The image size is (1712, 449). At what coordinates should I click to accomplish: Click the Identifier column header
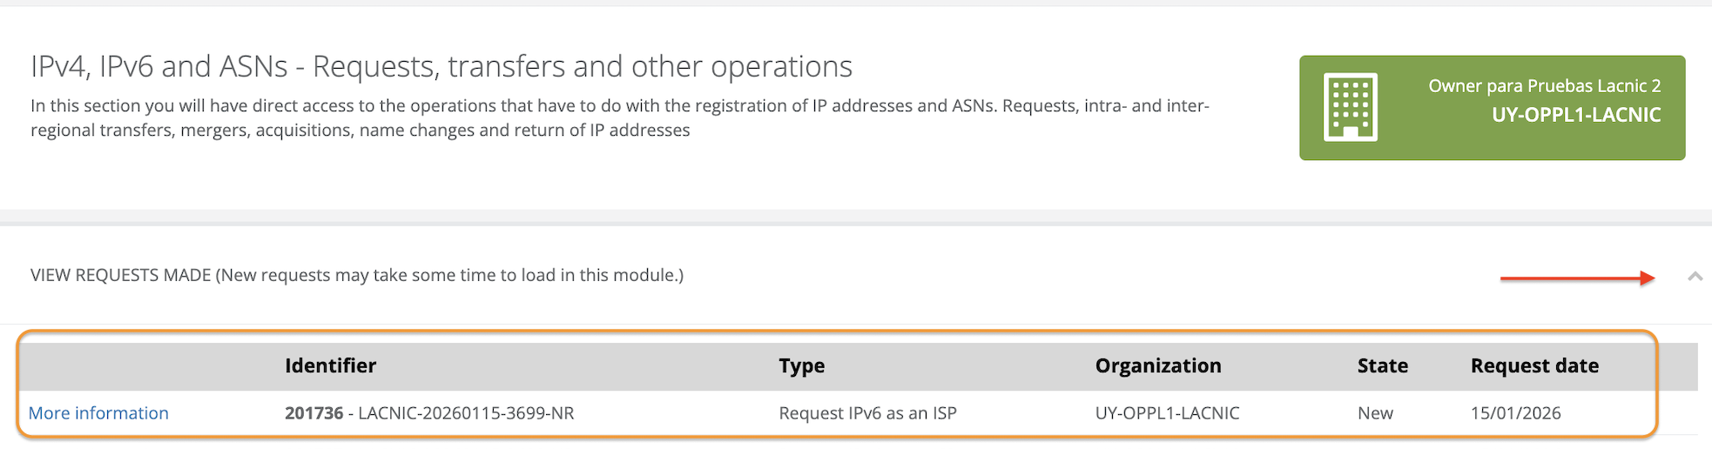pyautogui.click(x=330, y=366)
